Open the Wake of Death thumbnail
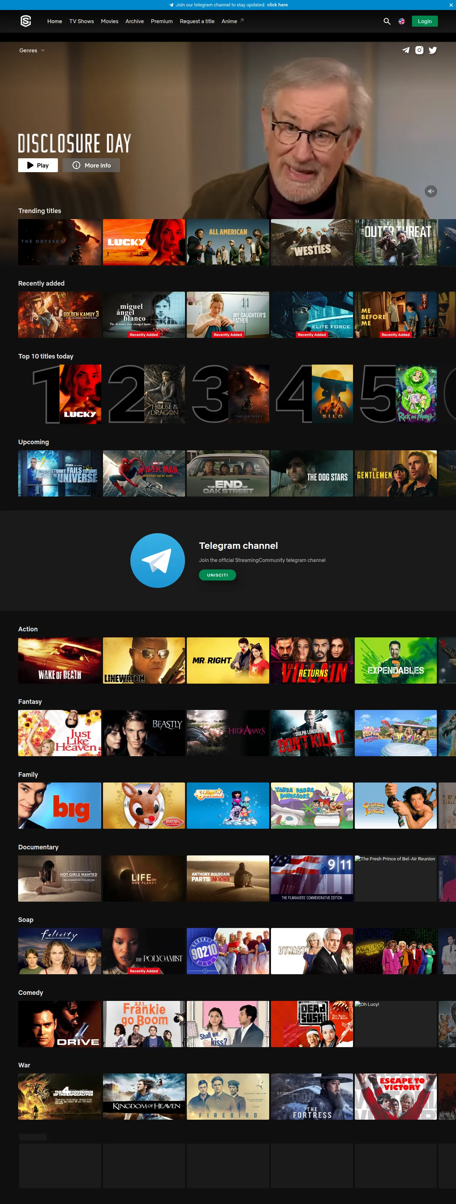 [x=60, y=661]
